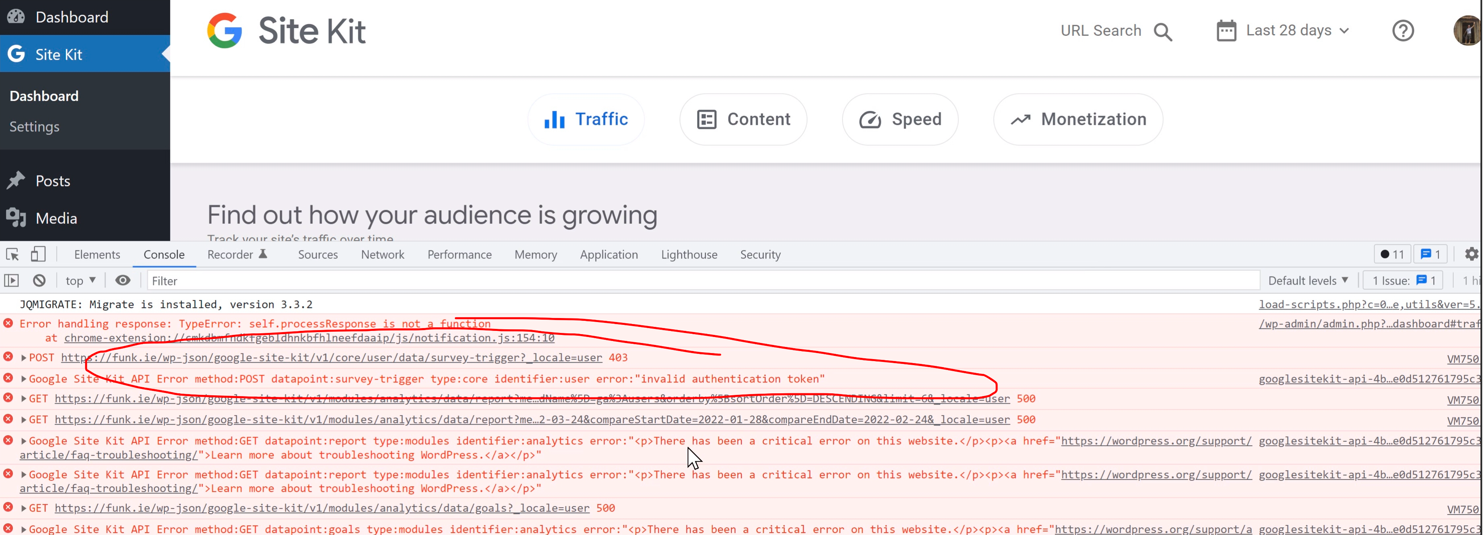Toggle the device toolbar icon
1483x535 pixels.
(38, 254)
